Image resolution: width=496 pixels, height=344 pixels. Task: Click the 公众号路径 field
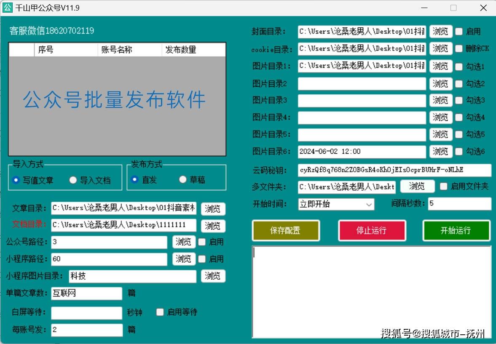109,242
